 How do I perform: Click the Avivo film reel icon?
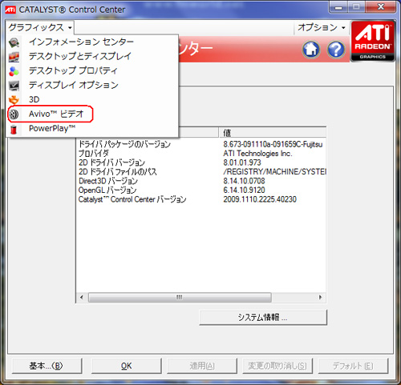(x=14, y=114)
